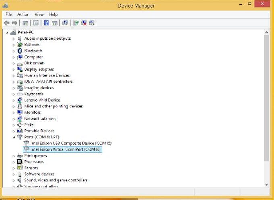Select the Display adapters category

pos(39,69)
